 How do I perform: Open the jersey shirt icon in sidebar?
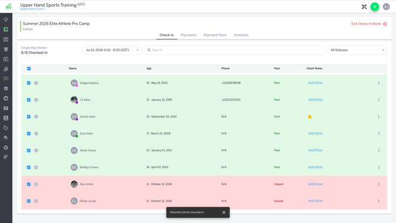click(x=6, y=49)
